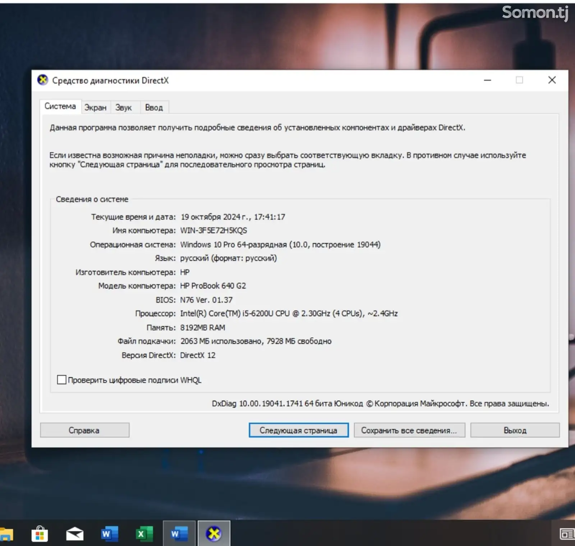Click the model value HP ProBook 640 G2
The image size is (575, 546).
213,286
